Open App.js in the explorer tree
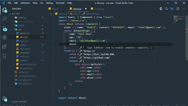The height and width of the screenshot is (106, 188). pyautogui.click(x=28, y=45)
